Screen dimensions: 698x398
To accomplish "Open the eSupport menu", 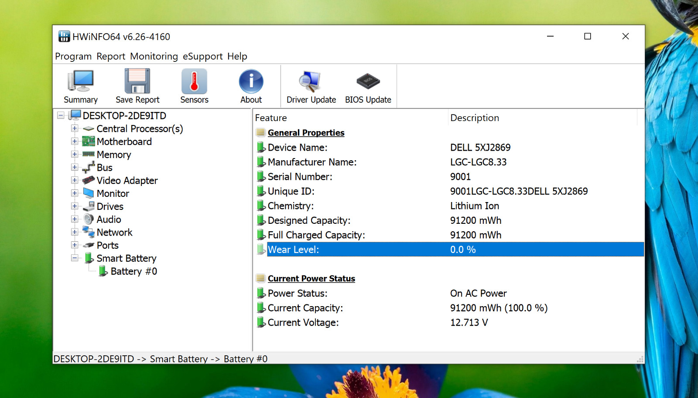I will tap(202, 56).
